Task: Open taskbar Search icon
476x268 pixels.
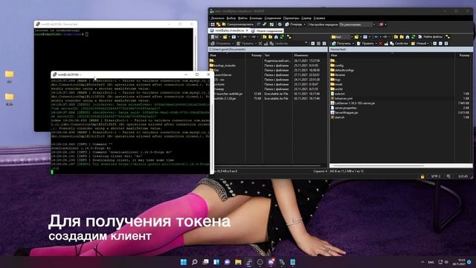Action: coord(195,262)
